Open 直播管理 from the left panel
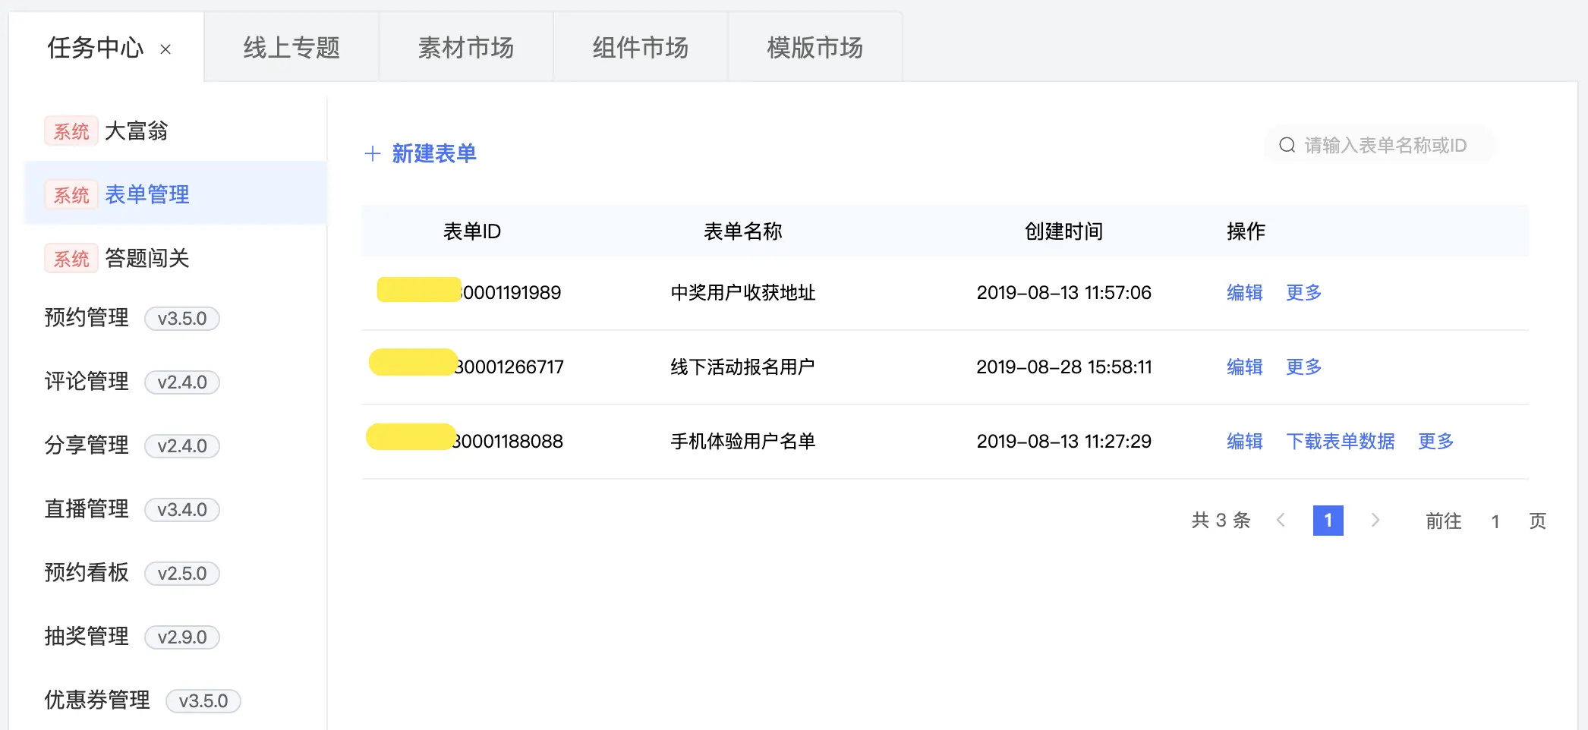 tap(86, 509)
